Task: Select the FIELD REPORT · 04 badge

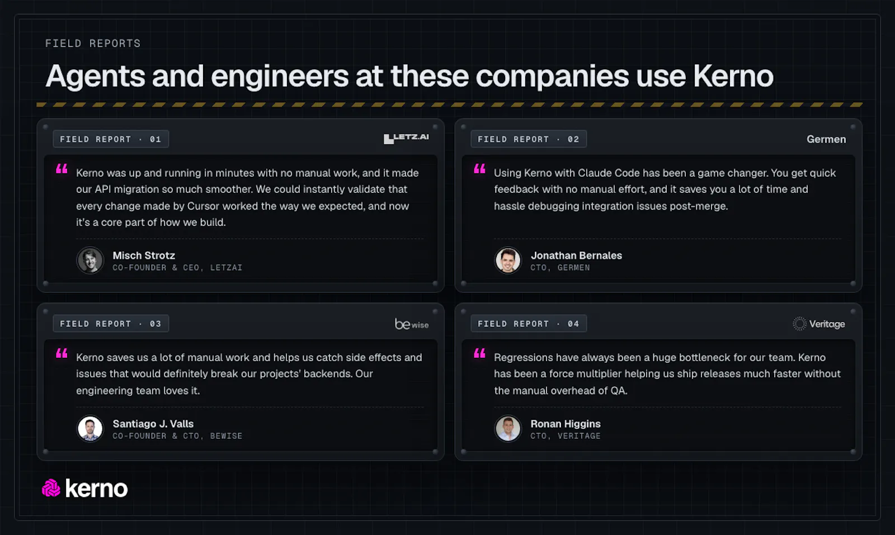Action: click(x=529, y=324)
